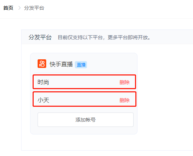Click the blue 直播 tag badge
Screen dimensions: 193x156
(81, 65)
